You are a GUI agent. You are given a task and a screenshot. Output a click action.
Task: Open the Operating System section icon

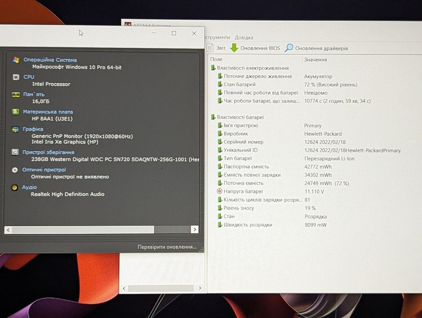[x=16, y=60]
